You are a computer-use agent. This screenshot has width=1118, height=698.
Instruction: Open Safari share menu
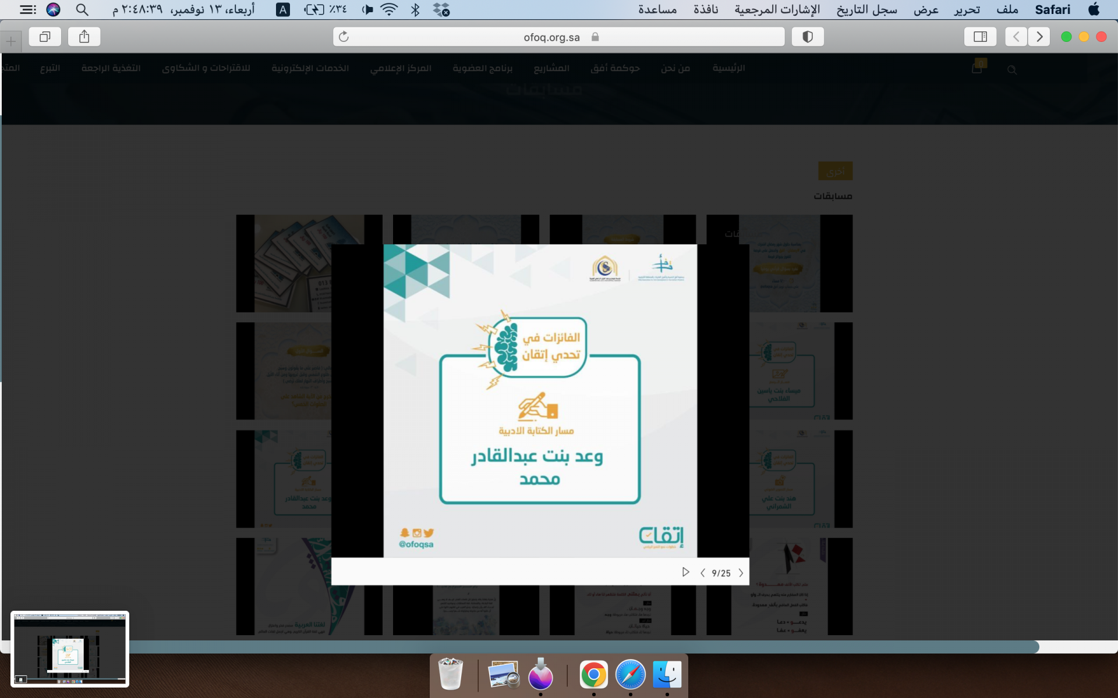84,37
